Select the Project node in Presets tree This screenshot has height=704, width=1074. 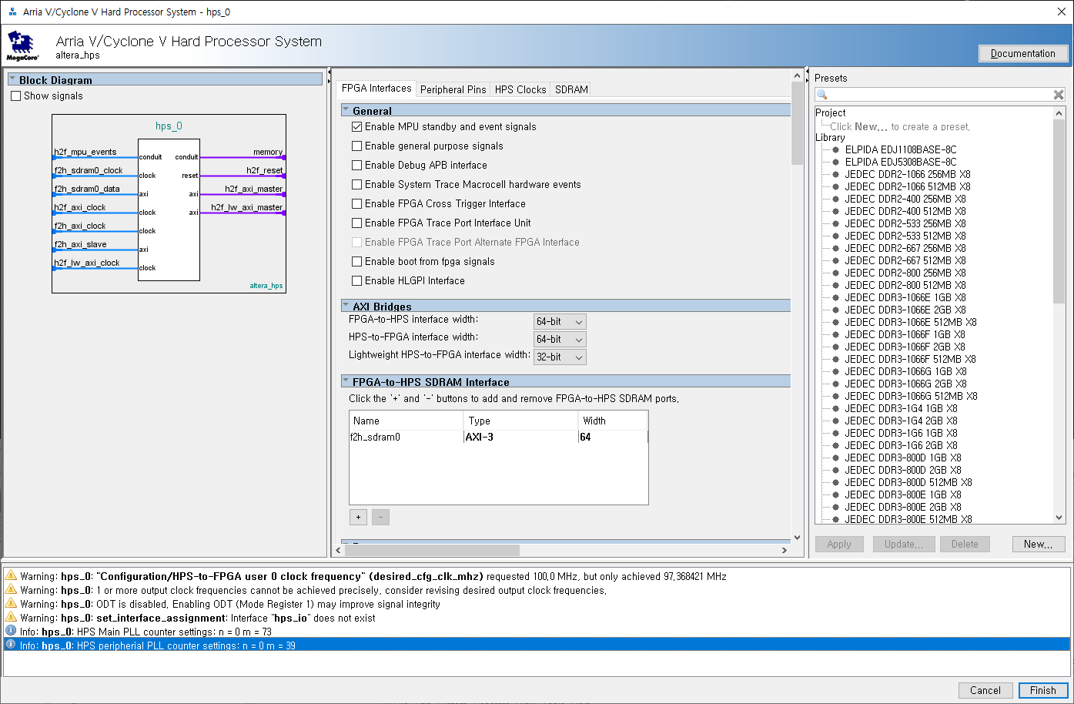point(830,112)
